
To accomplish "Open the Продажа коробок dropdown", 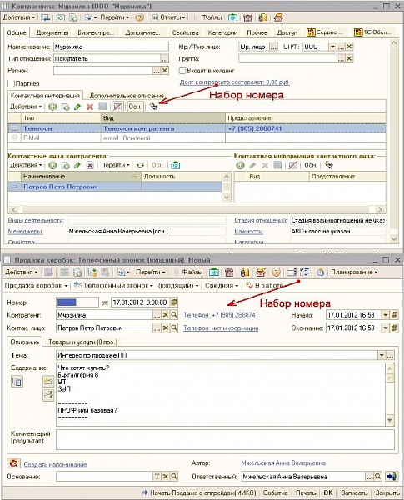I will tap(36, 285).
